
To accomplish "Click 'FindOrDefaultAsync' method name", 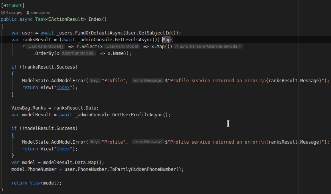I will coord(99,33).
